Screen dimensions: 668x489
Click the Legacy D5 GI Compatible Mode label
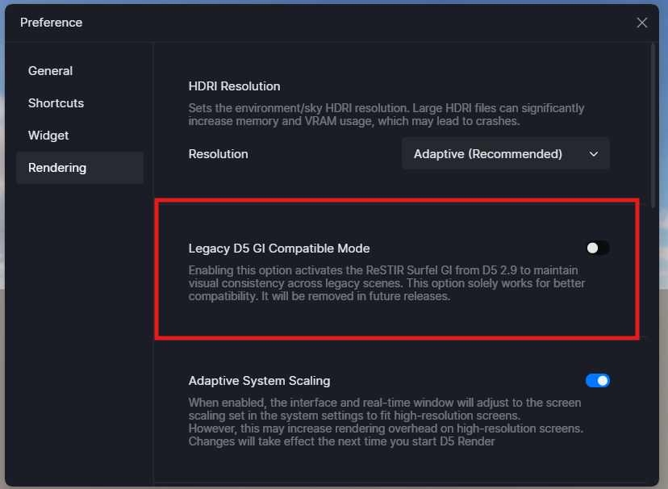pyautogui.click(x=279, y=249)
